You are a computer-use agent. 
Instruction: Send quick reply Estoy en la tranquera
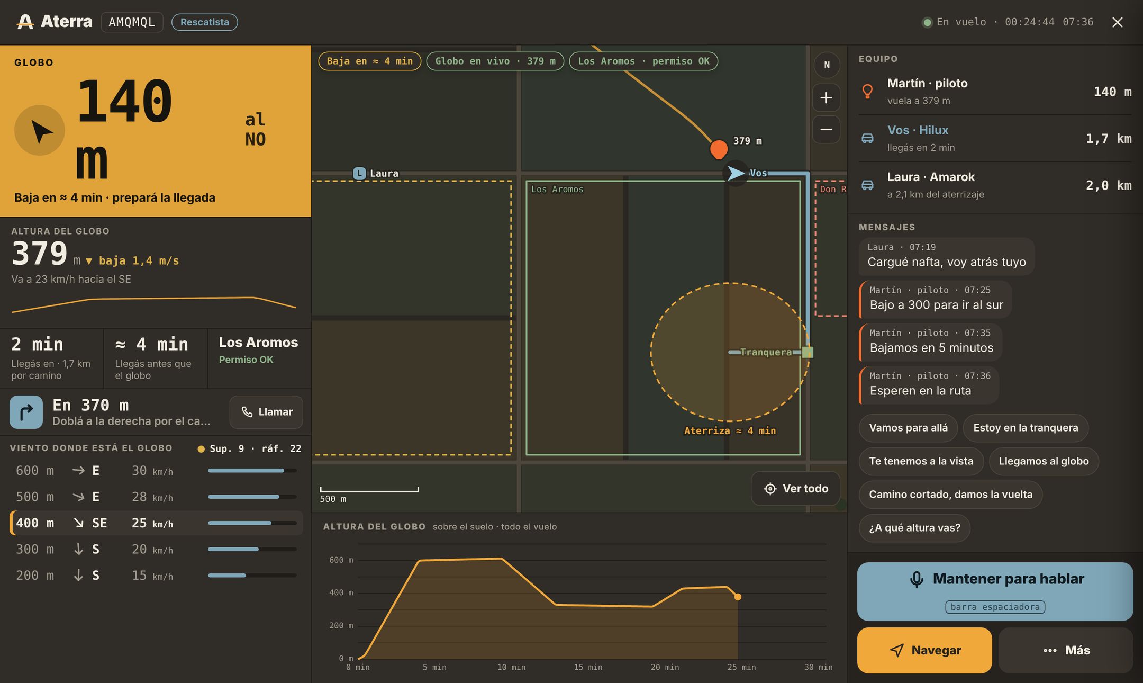coord(1026,428)
